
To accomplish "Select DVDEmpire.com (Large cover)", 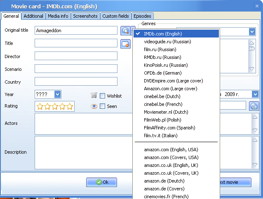I will pyautogui.click(x=176, y=81).
